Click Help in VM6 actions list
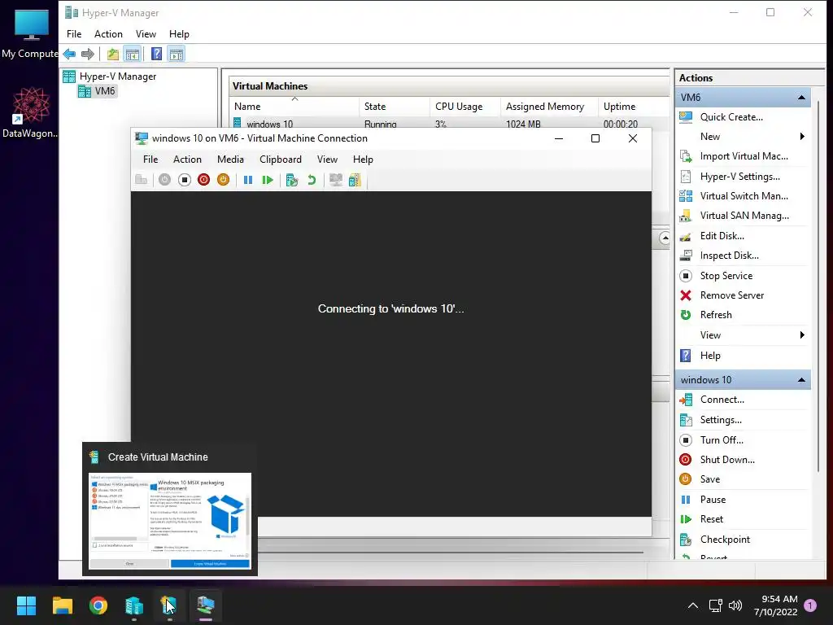This screenshot has width=833, height=625. click(x=709, y=356)
